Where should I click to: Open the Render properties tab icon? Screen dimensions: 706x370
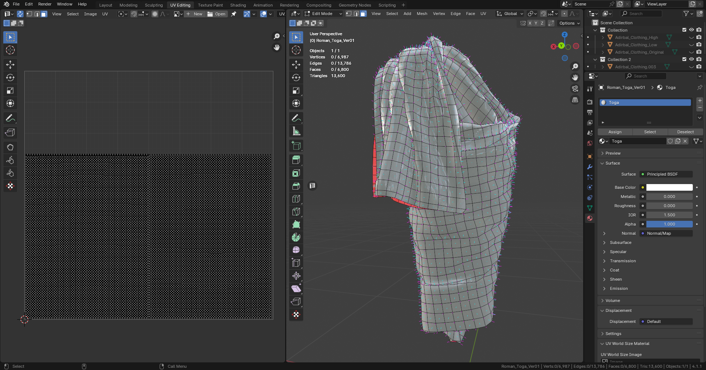pos(590,102)
